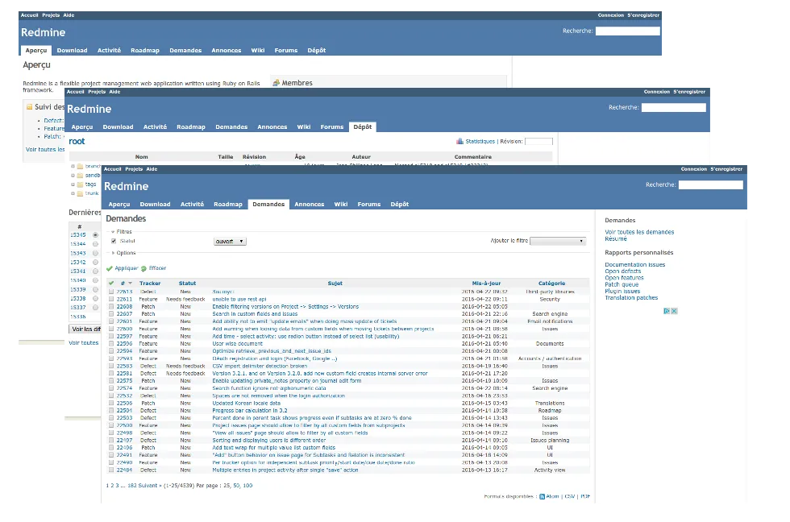Open the Statut dropdown showing ouvert
Image resolution: width=790 pixels, height=522 pixels.
coord(230,242)
